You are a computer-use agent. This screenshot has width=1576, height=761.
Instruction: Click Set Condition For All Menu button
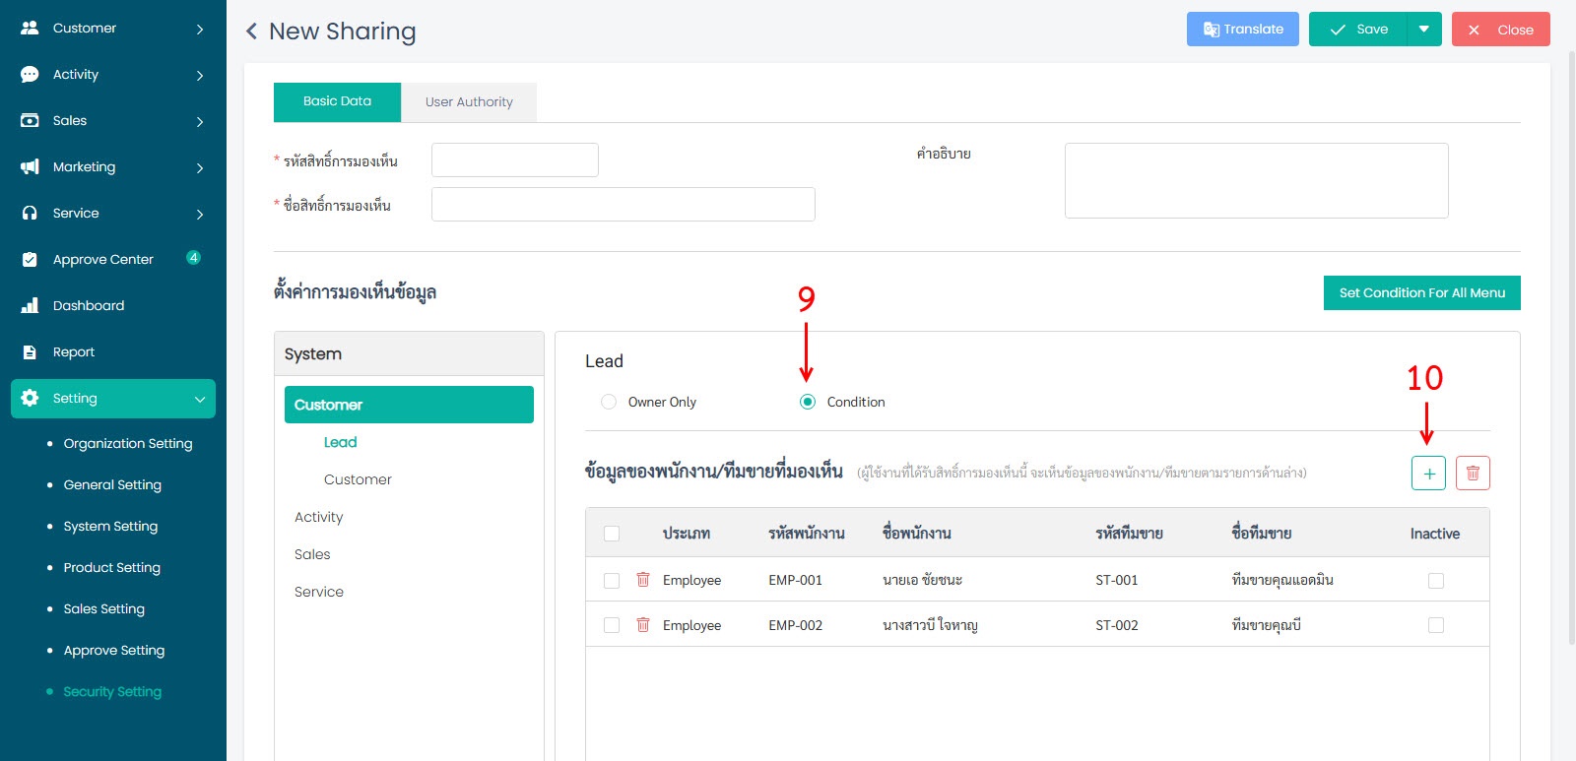(x=1421, y=293)
